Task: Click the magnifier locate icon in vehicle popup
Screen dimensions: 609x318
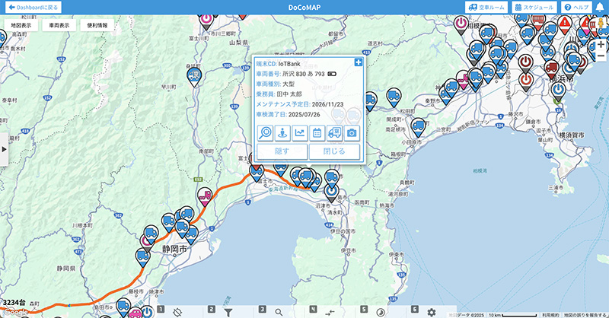Action: click(x=266, y=132)
